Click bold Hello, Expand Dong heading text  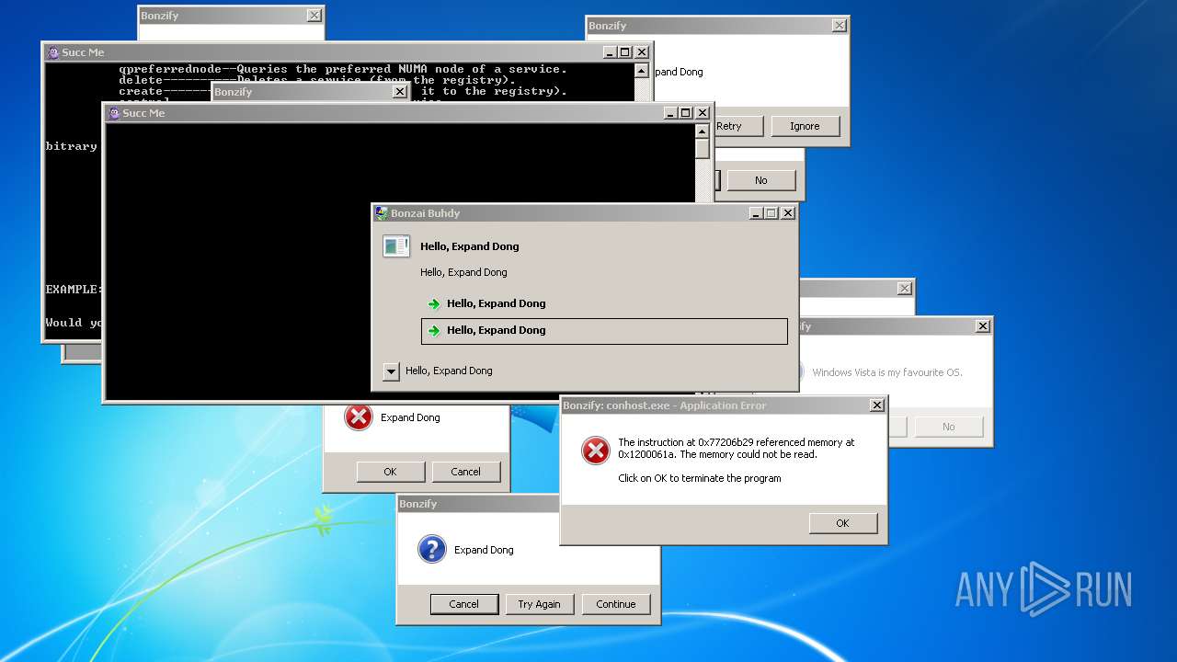tap(470, 246)
